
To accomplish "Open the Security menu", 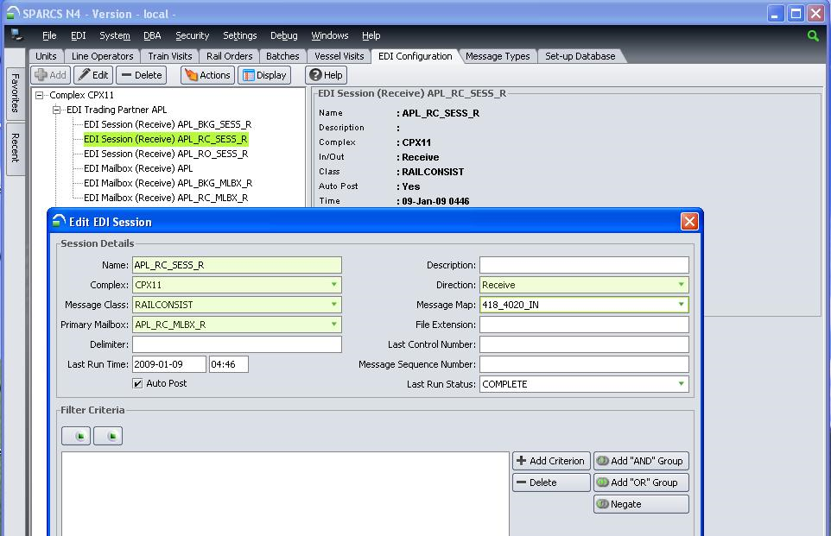I will pyautogui.click(x=193, y=35).
